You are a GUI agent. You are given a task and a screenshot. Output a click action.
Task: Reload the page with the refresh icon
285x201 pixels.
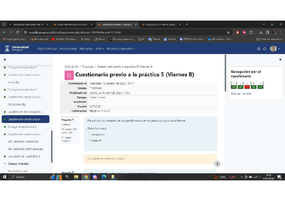[x=17, y=32]
